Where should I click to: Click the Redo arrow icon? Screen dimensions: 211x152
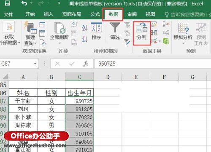(x=41, y=3)
